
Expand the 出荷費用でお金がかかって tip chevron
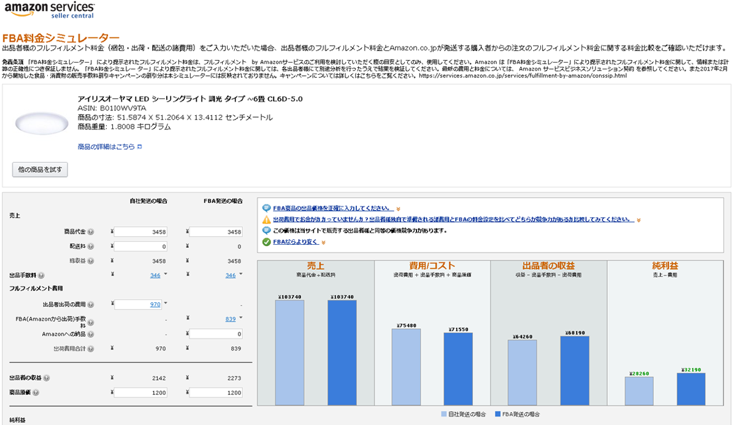click(638, 220)
